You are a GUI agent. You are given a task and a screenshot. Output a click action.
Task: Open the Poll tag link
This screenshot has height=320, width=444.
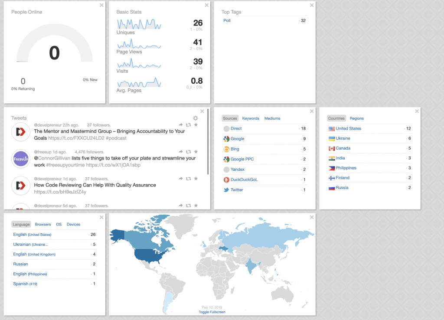227,20
